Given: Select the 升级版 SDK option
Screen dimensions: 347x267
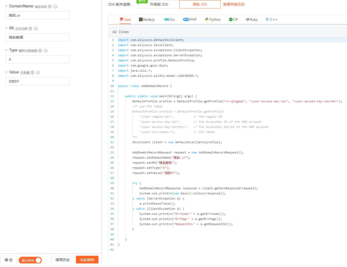Looking at the screenshot, I should 159,4.
